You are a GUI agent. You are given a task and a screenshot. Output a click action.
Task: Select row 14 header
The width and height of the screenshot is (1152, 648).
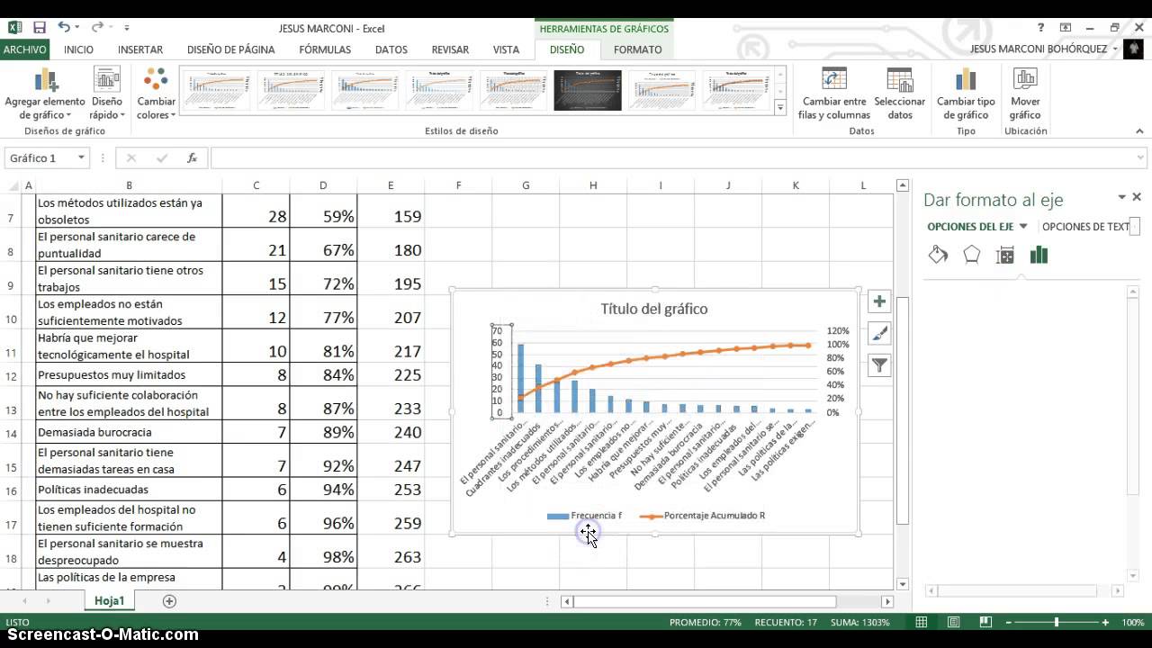pos(12,433)
